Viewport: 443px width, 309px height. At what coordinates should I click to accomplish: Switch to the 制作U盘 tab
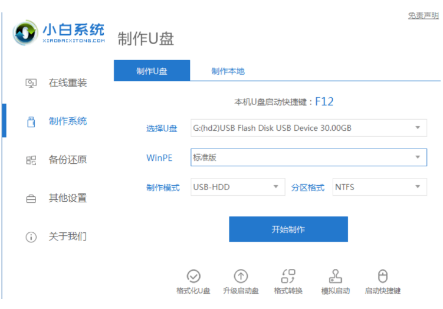pyautogui.click(x=152, y=71)
